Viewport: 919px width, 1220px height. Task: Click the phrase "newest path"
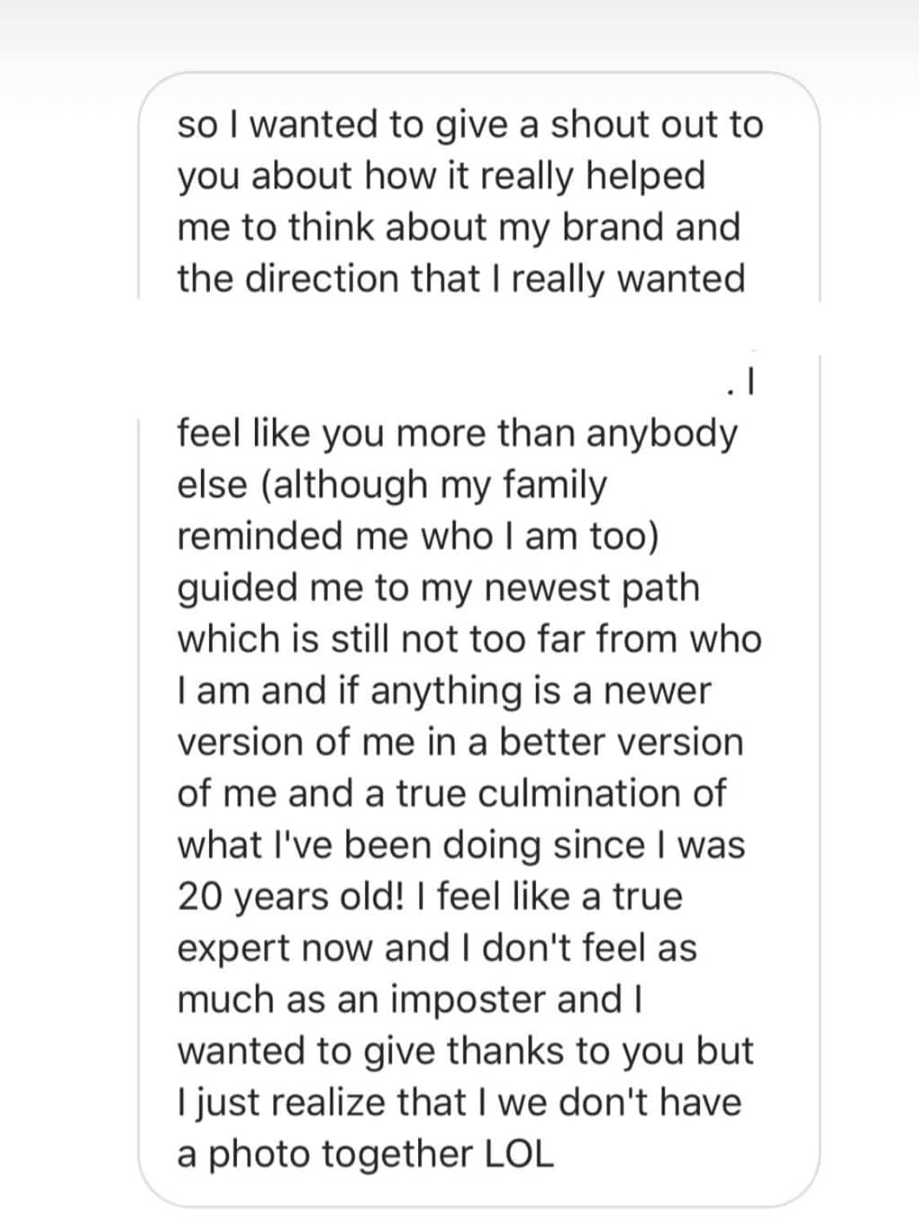(591, 588)
